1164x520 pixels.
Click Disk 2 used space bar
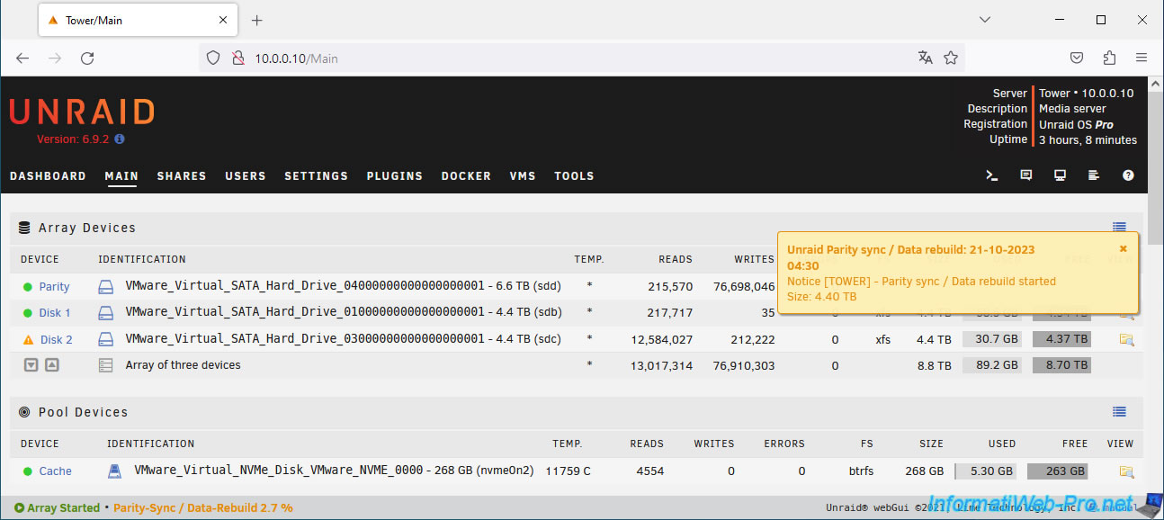click(x=991, y=339)
